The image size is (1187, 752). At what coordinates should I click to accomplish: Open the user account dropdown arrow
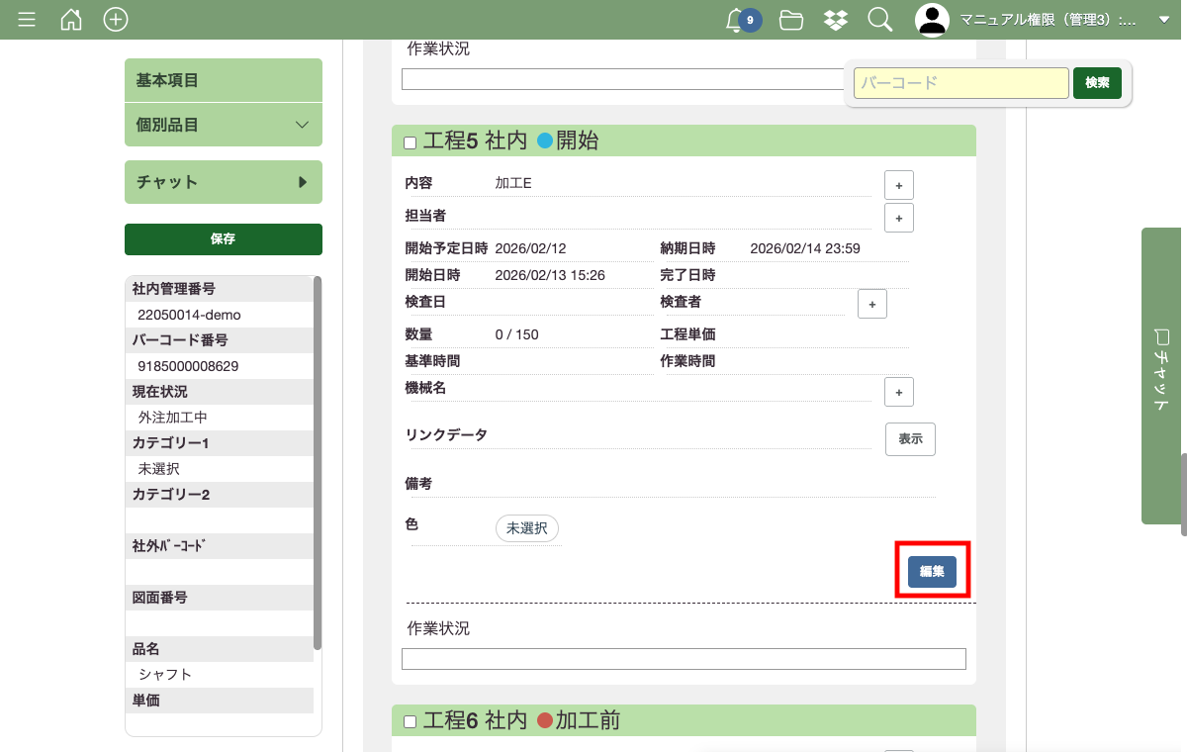(x=1163, y=20)
